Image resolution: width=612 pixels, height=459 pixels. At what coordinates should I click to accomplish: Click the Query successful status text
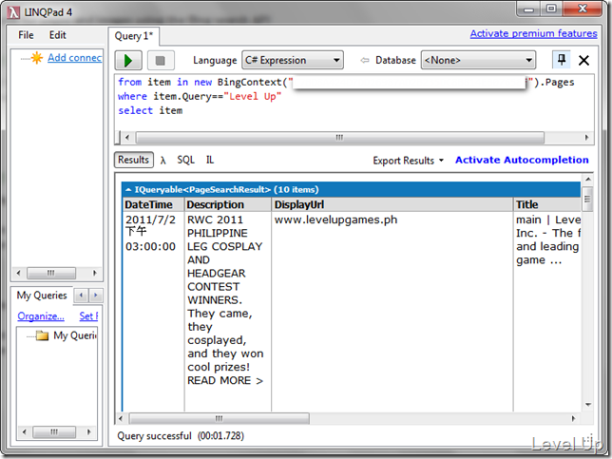pyautogui.click(x=181, y=435)
